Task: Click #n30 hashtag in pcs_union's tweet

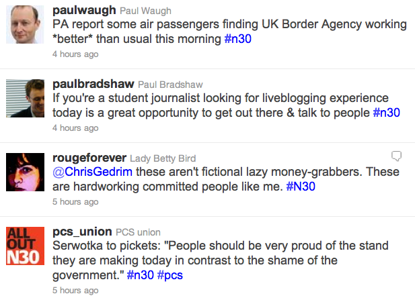Action: 140,275
